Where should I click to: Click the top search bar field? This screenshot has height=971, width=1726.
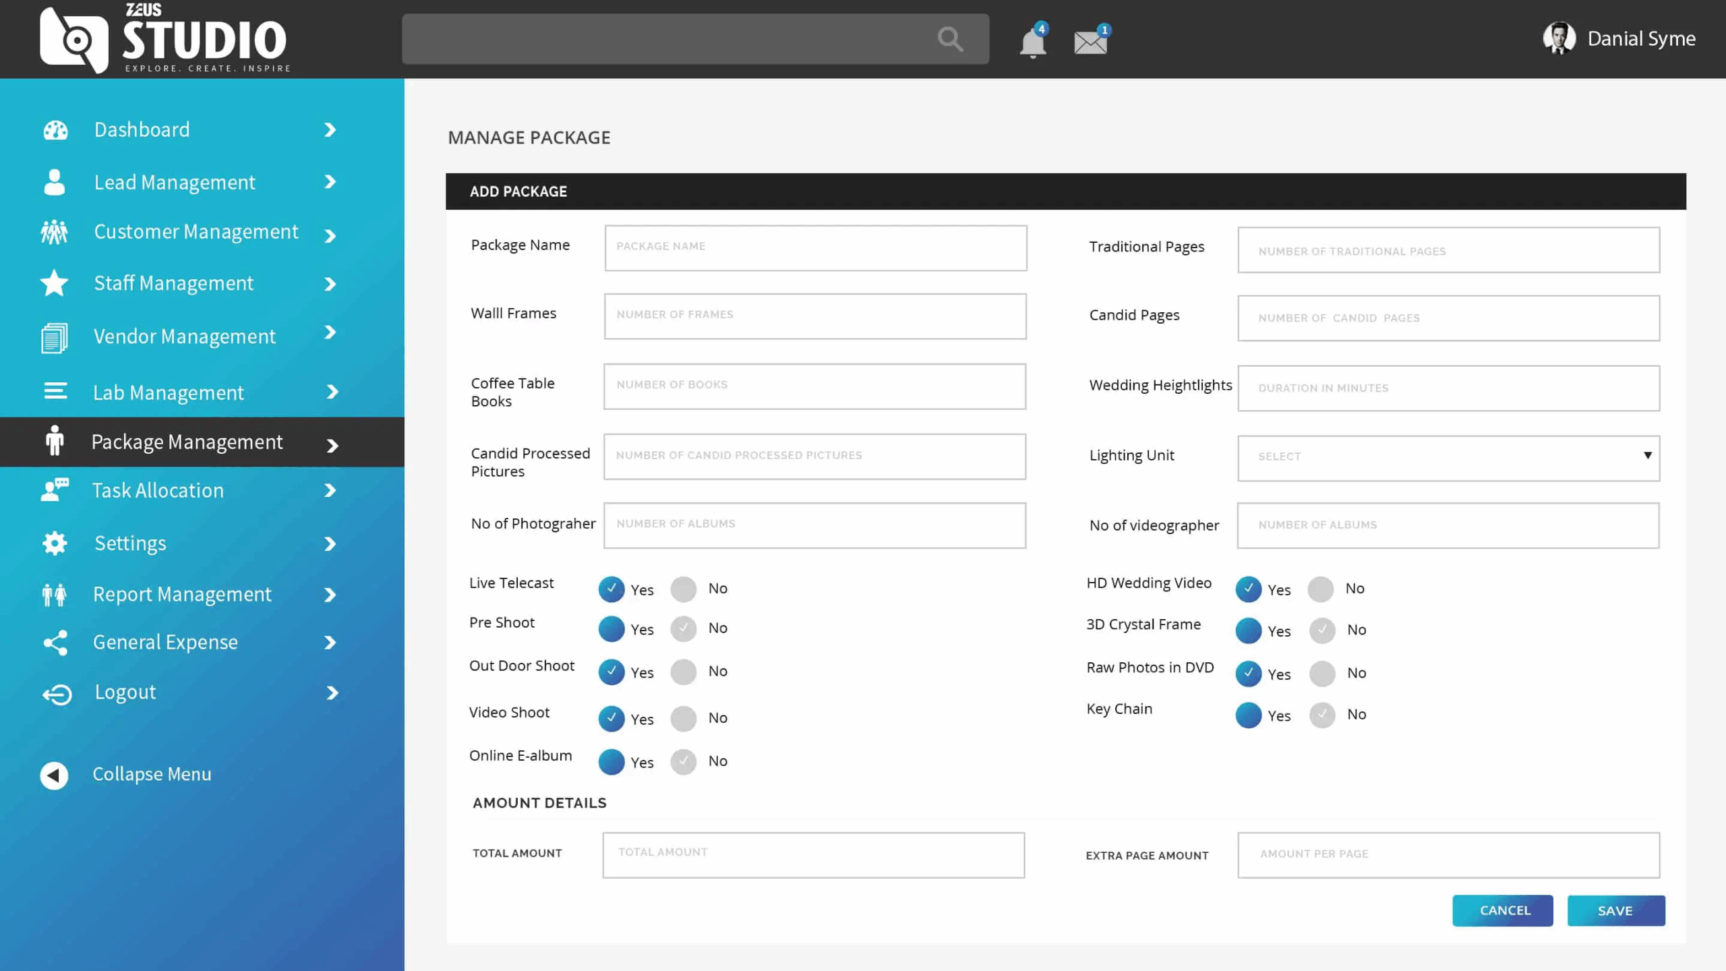[x=695, y=39]
